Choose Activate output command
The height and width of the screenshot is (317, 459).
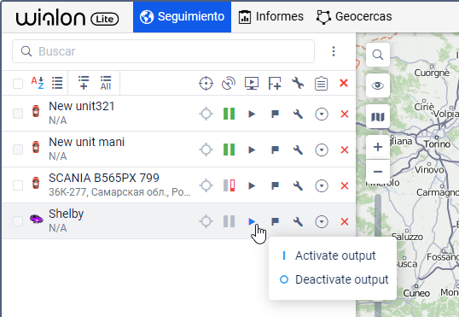point(333,255)
